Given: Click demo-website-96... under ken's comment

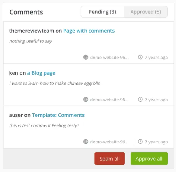Looking at the screenshot, I should [x=109, y=100].
